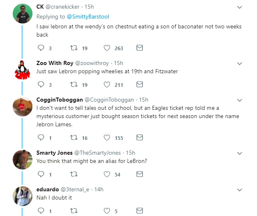Viewport: 257px width, 216px height.
Task: Like Zoo With Roy's wheelies tweet
Action: coord(107,85)
